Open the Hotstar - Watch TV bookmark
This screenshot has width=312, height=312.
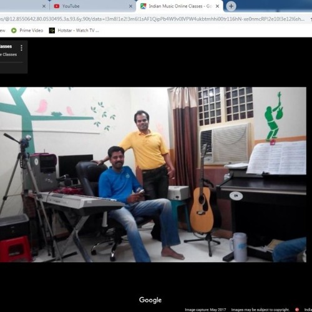(74, 31)
